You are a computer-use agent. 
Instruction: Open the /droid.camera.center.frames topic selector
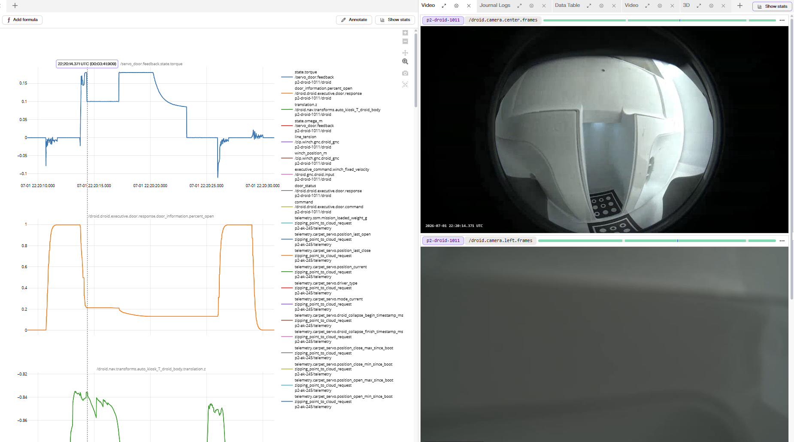coord(503,20)
